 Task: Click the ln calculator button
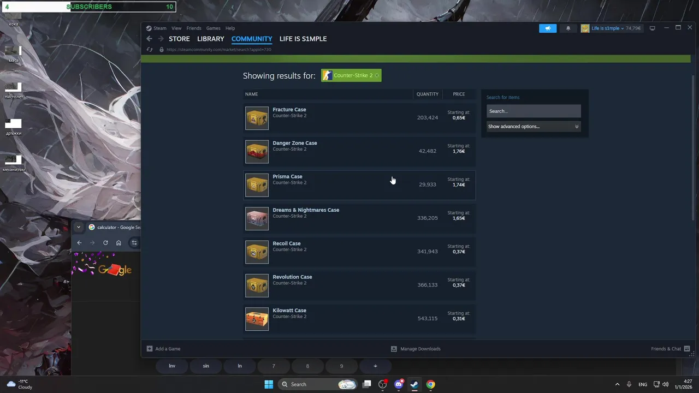click(x=240, y=366)
